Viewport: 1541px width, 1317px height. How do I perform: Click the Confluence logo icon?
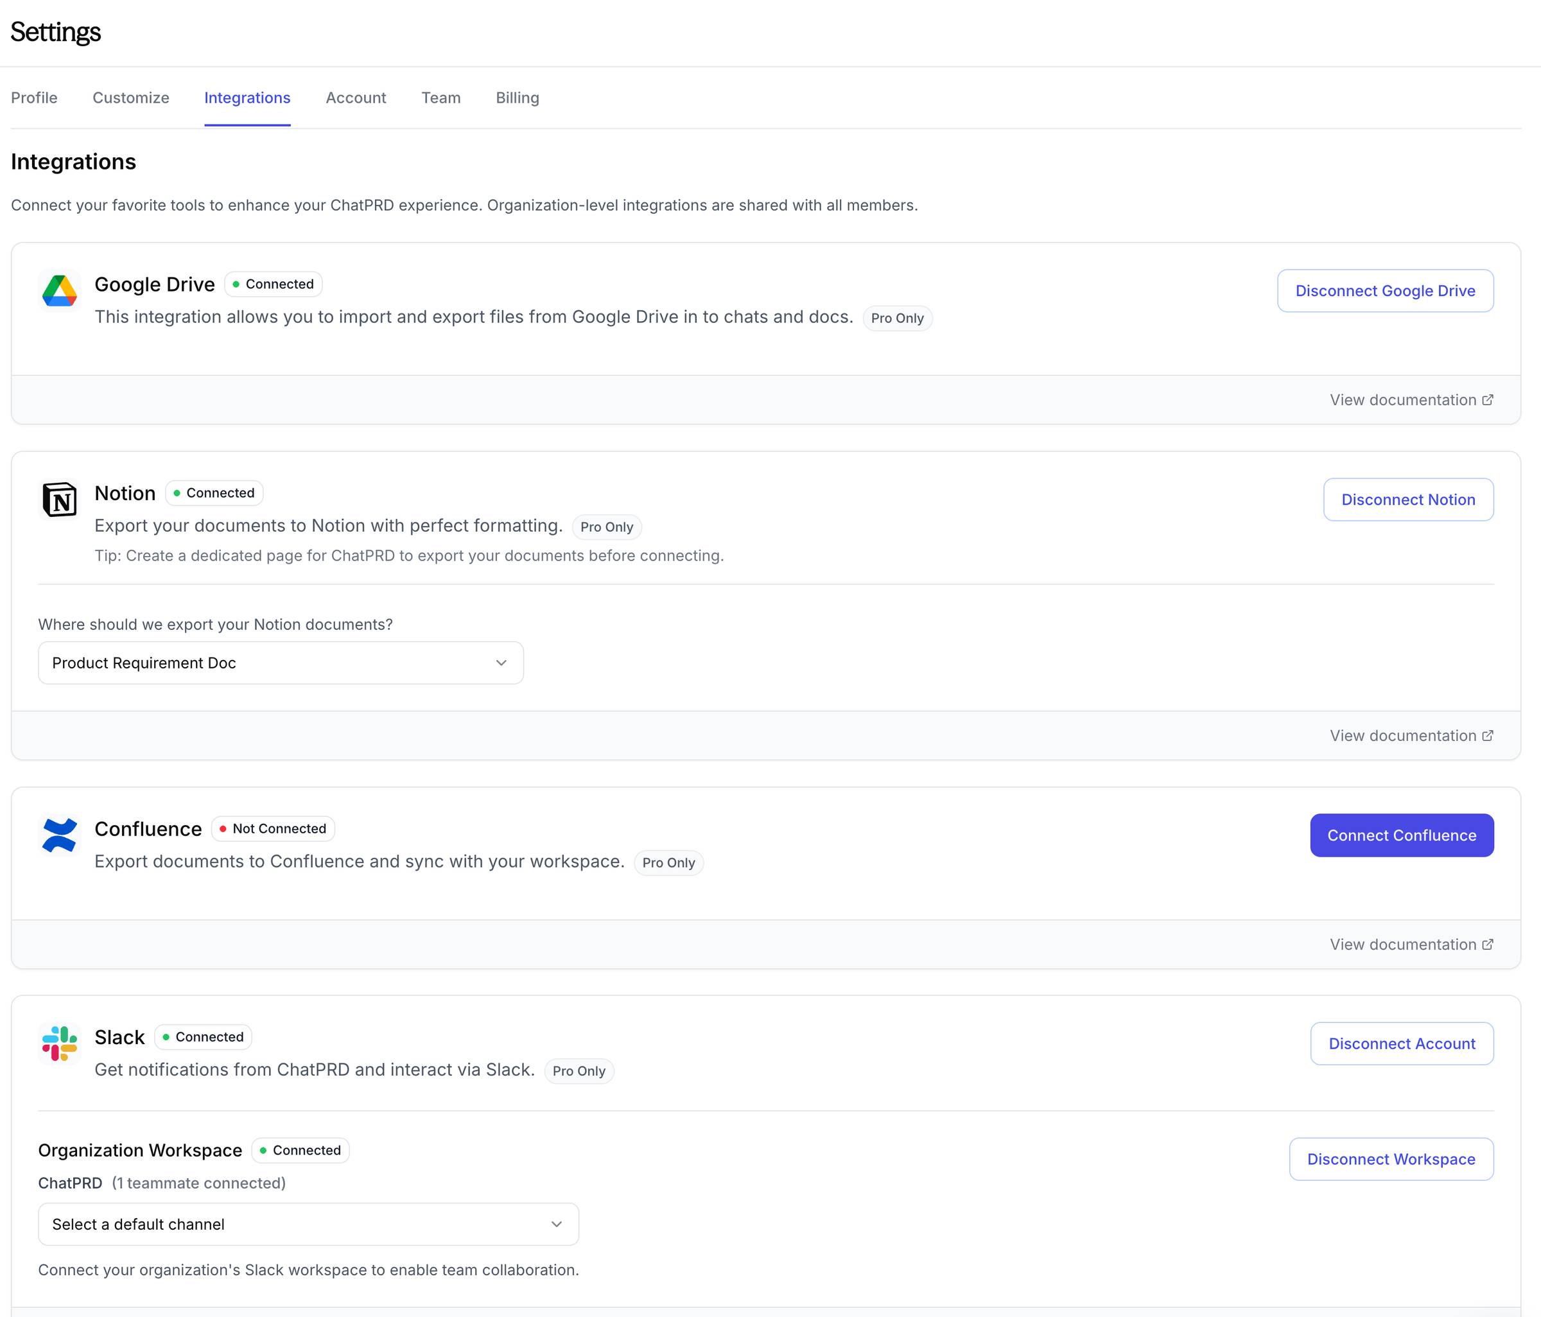pos(60,835)
